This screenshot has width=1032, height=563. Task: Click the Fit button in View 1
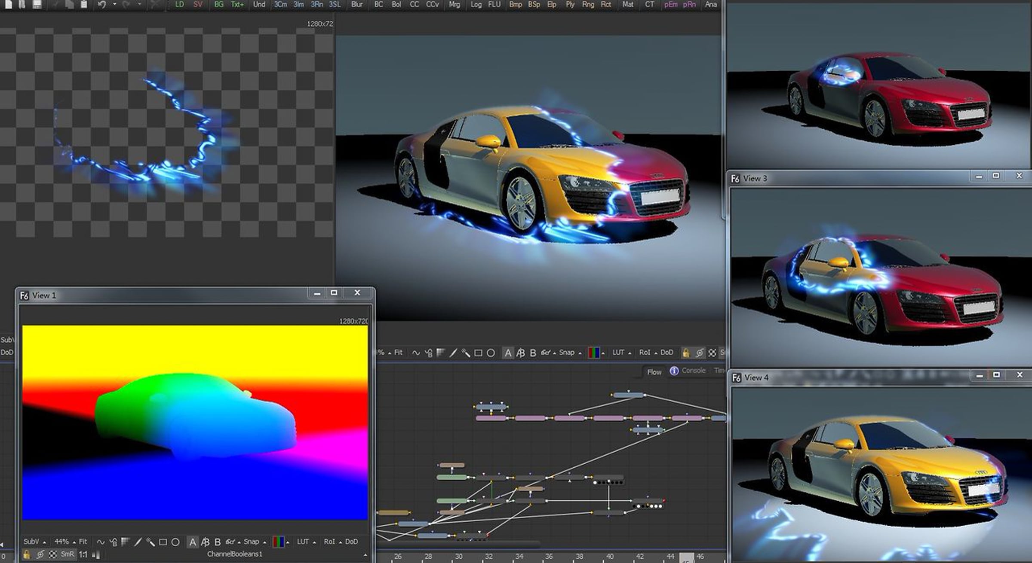point(83,542)
